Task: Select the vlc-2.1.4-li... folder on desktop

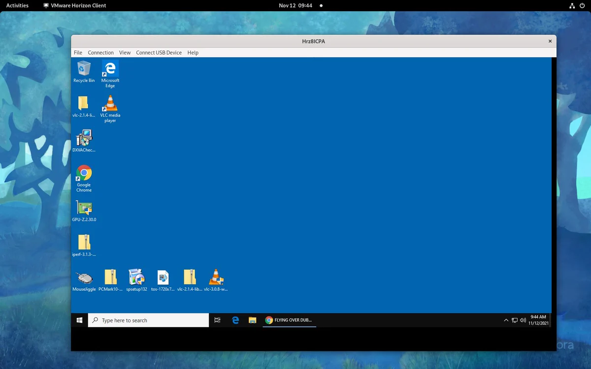Action: [84, 106]
